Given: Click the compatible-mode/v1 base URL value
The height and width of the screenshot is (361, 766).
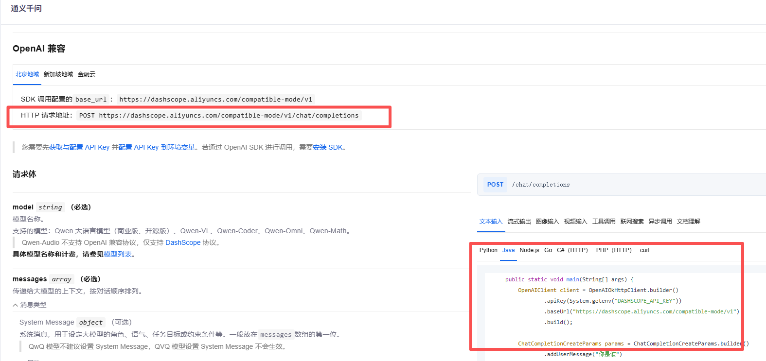Looking at the screenshot, I should 215,99.
